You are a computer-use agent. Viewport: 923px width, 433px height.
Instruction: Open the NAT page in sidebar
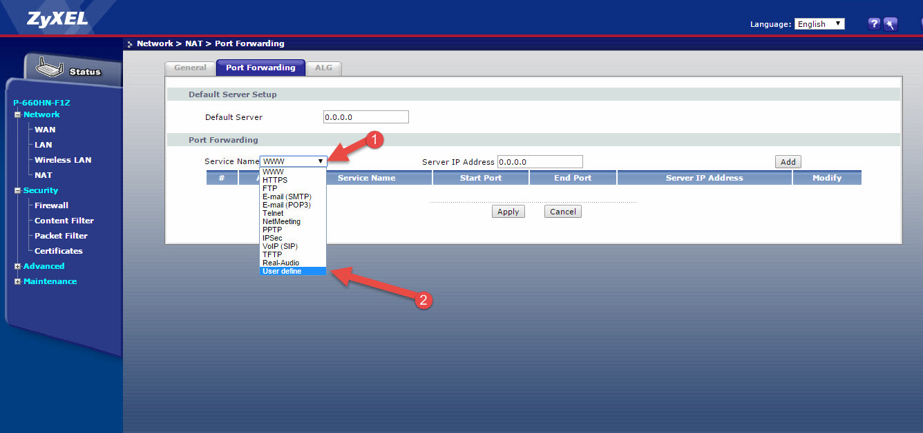pos(44,175)
